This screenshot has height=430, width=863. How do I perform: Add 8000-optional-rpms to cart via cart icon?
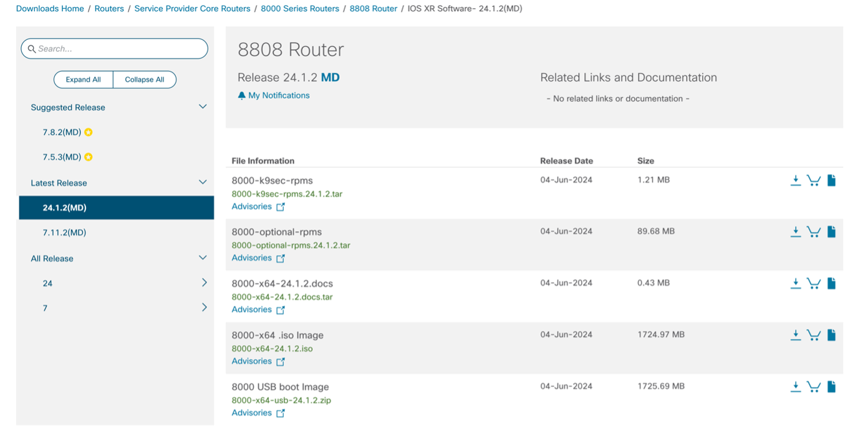coord(814,231)
